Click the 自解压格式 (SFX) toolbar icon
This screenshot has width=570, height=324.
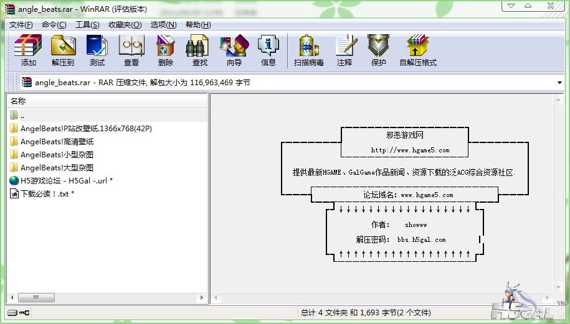[x=417, y=46]
